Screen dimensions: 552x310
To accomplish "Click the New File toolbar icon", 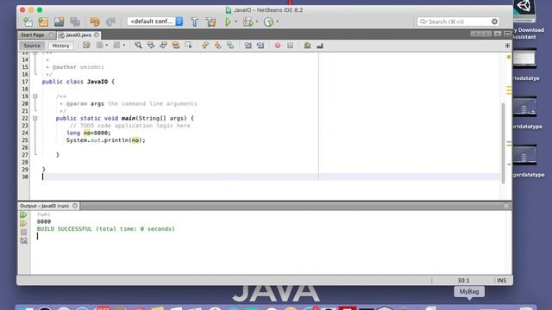I will [x=28, y=22].
